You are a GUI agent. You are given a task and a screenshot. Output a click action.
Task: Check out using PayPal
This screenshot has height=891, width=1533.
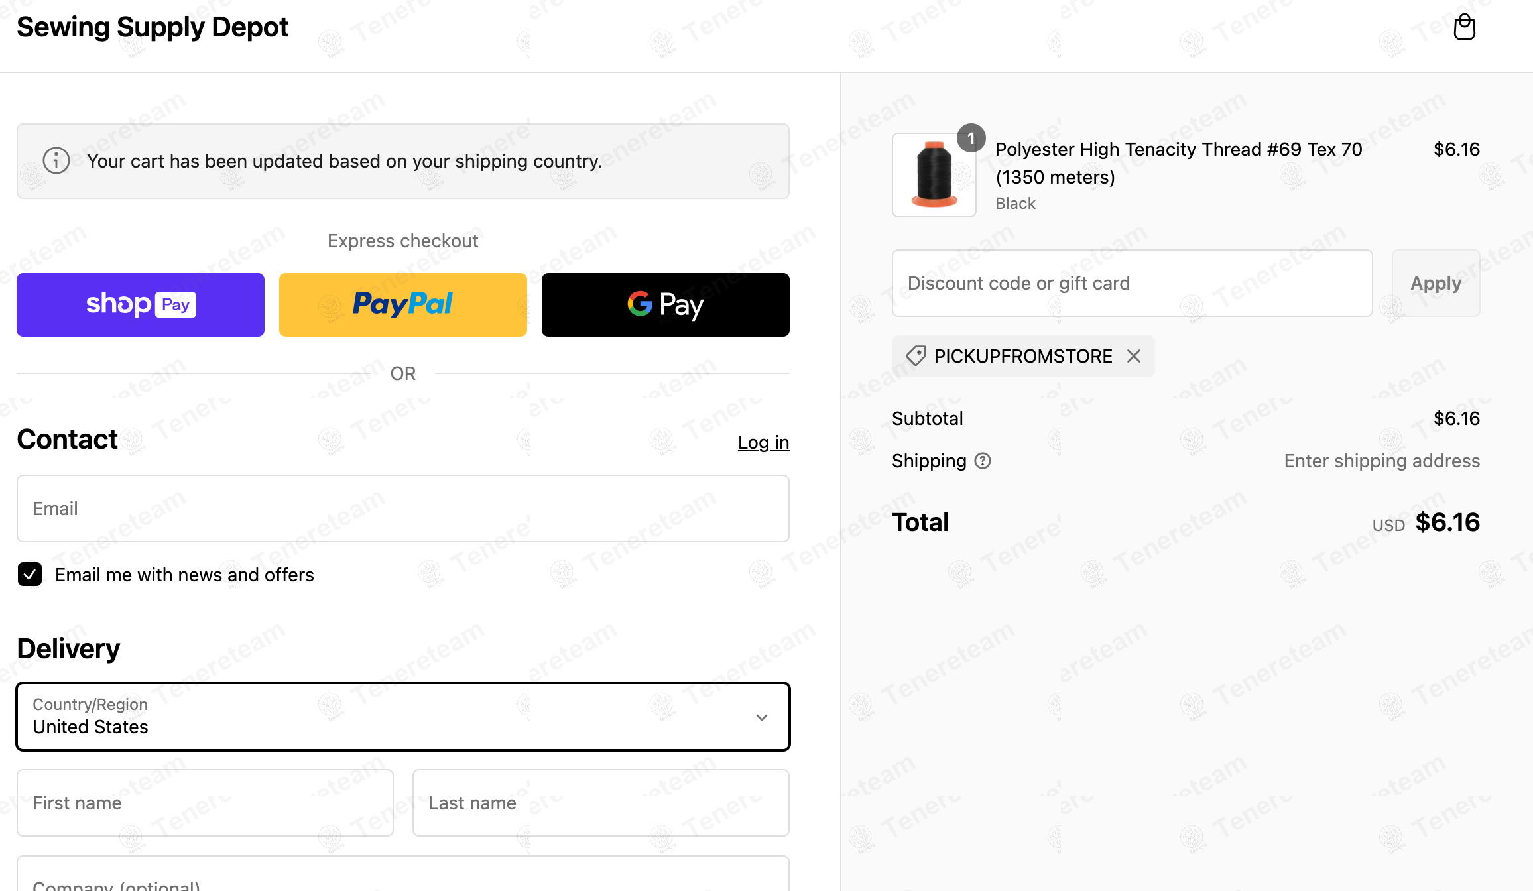(x=403, y=305)
